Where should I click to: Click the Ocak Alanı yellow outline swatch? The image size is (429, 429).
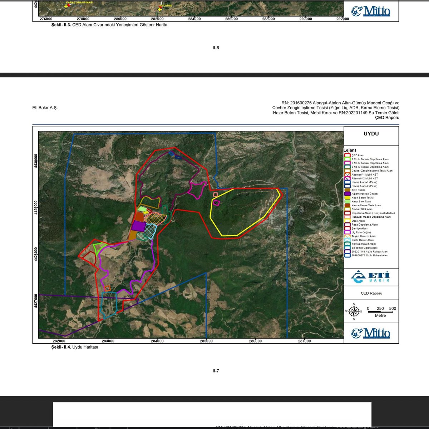pos(347,221)
